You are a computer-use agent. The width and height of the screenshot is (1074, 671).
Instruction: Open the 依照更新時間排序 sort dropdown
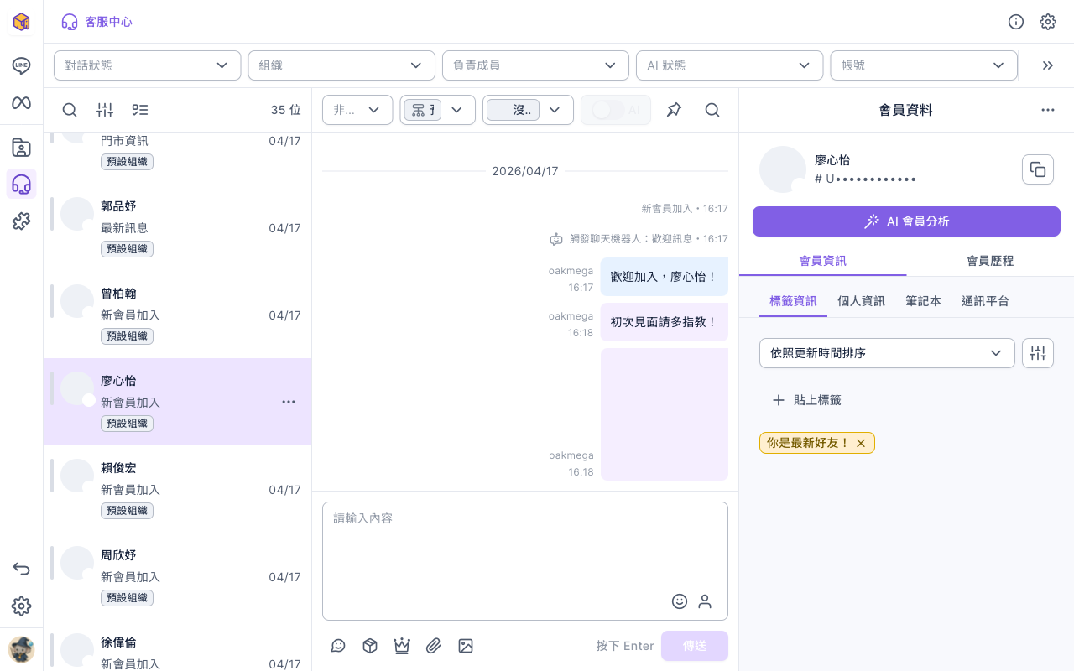coord(887,353)
